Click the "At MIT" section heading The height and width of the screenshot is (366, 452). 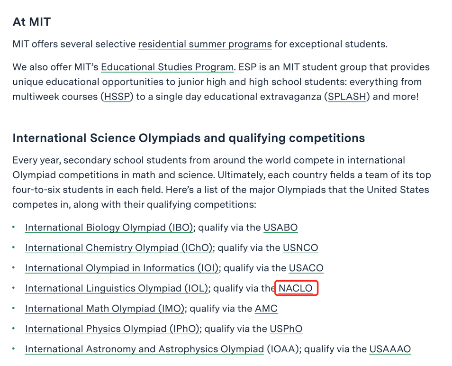pos(31,22)
